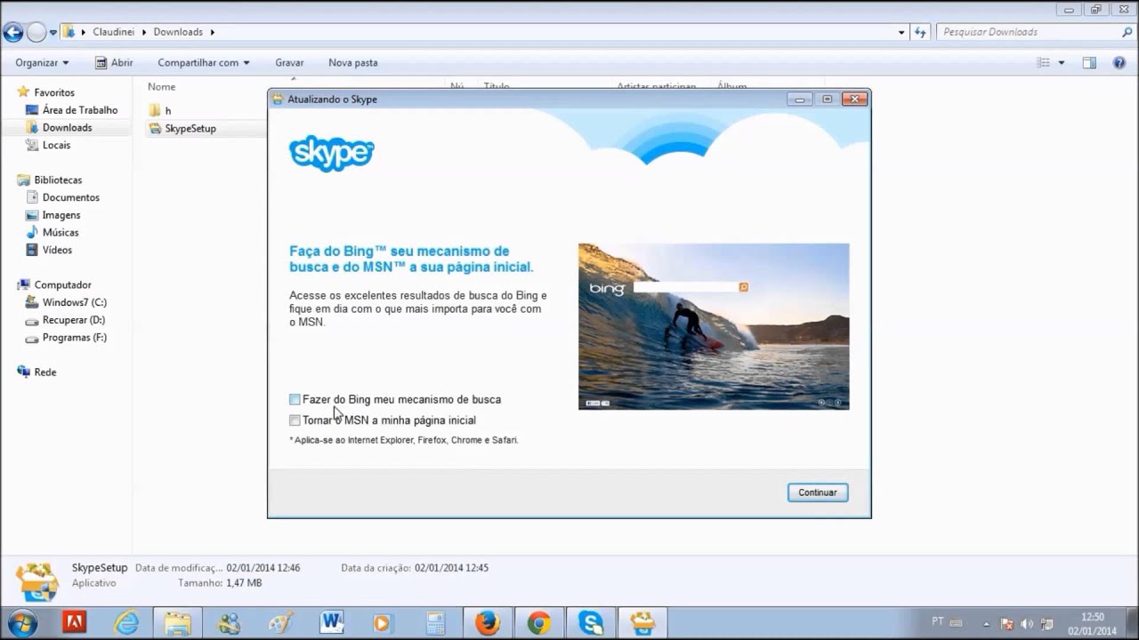Open Calculator from the taskbar
This screenshot has width=1139, height=640.
coord(435,623)
